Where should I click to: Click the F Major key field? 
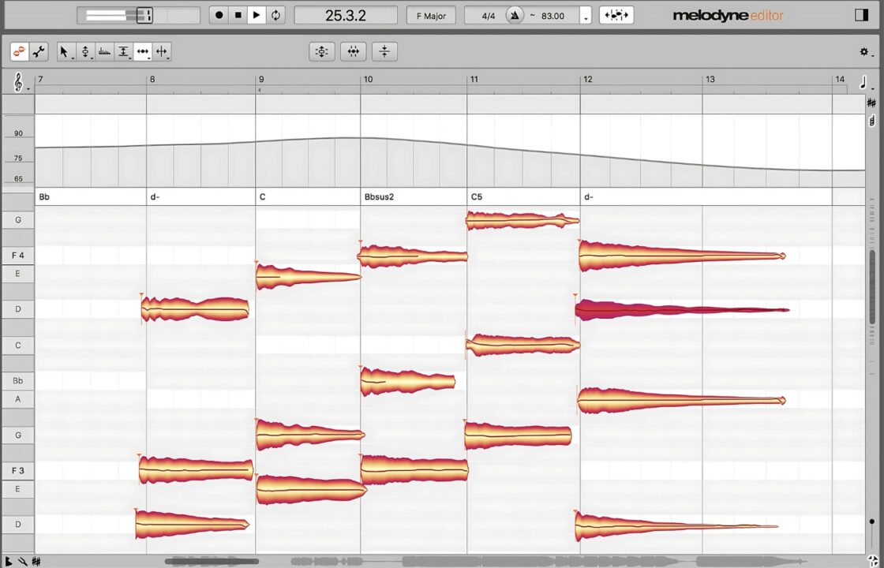431,15
